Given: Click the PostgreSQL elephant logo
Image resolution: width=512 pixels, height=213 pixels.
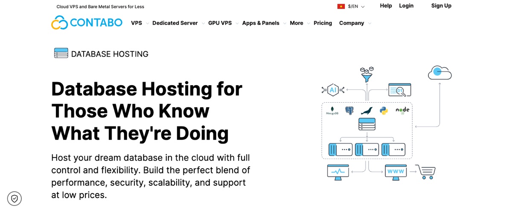Looking at the screenshot, I should click(349, 111).
